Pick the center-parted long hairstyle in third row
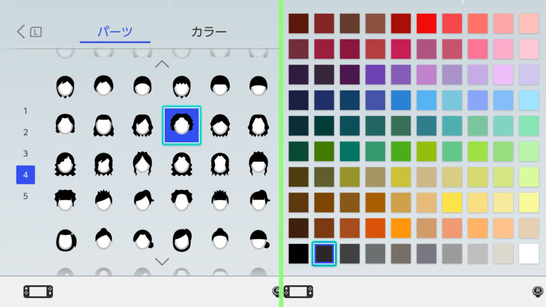The image size is (546, 307). 142,163
